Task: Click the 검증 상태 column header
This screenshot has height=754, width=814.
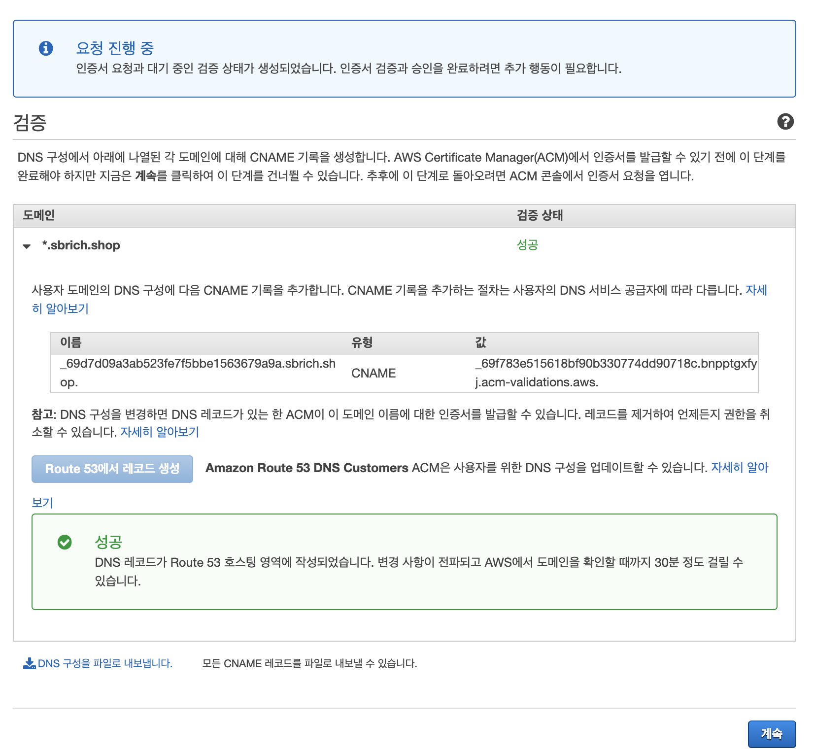Action: [x=540, y=215]
